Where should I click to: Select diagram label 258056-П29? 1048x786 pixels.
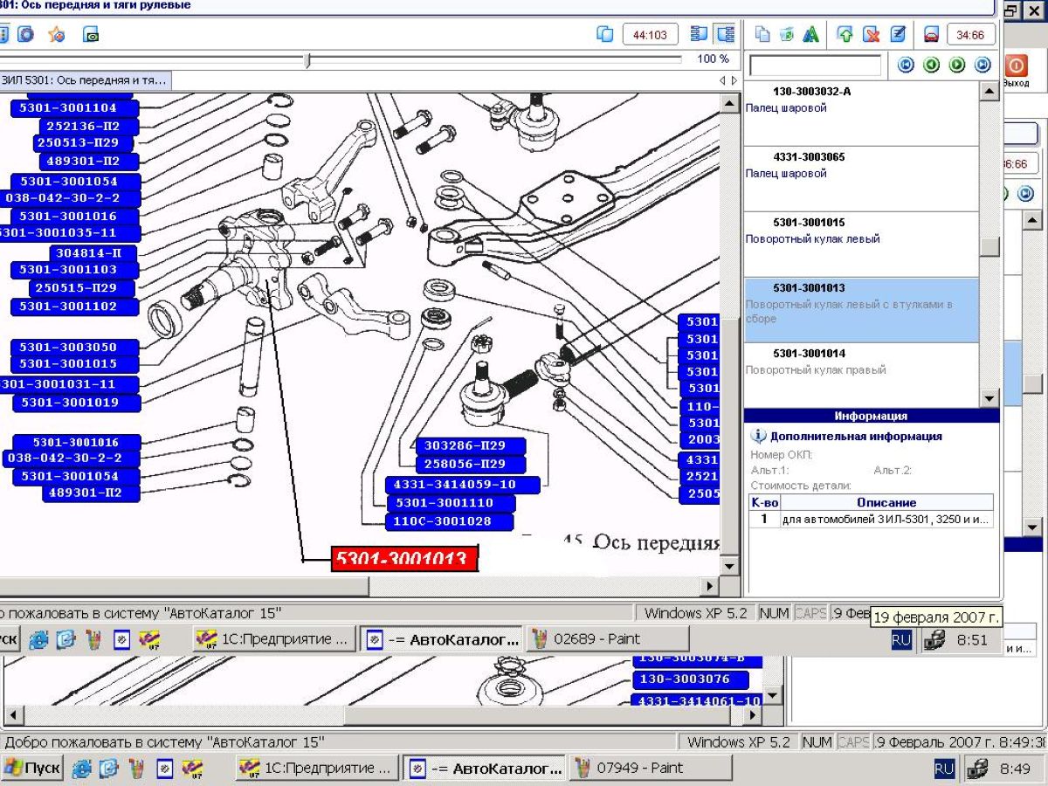(x=470, y=465)
